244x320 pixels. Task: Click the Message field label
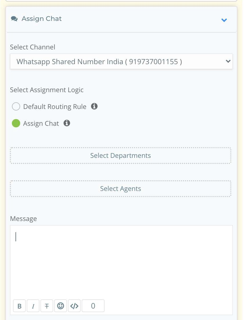[23, 219]
